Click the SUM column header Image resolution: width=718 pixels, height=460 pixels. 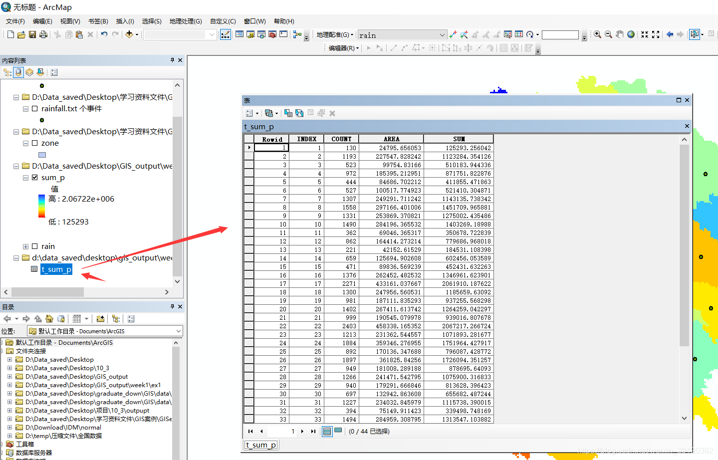click(459, 139)
